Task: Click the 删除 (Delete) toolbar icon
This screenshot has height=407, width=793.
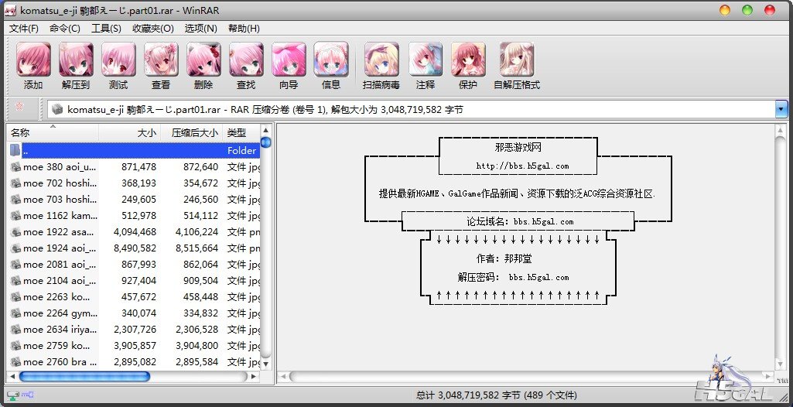Action: pos(203,60)
